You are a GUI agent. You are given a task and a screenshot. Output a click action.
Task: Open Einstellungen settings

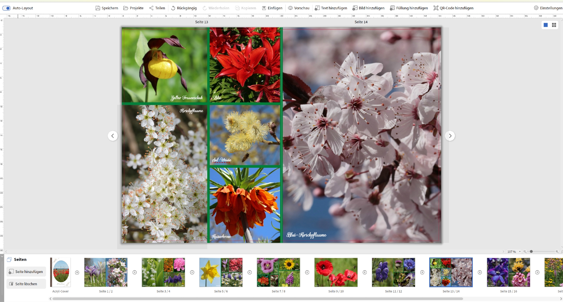548,8
